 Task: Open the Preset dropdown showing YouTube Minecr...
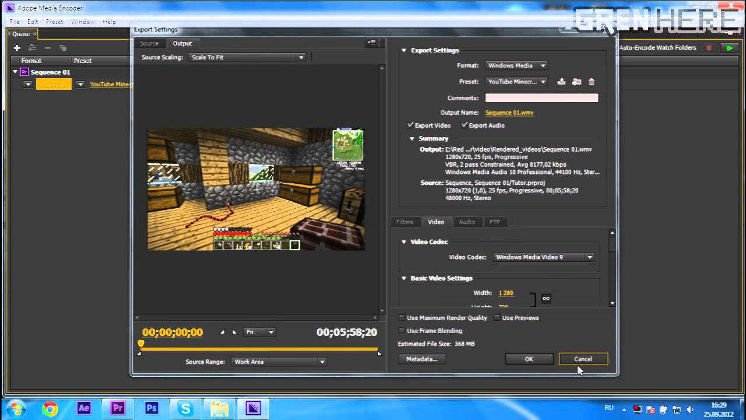[516, 82]
